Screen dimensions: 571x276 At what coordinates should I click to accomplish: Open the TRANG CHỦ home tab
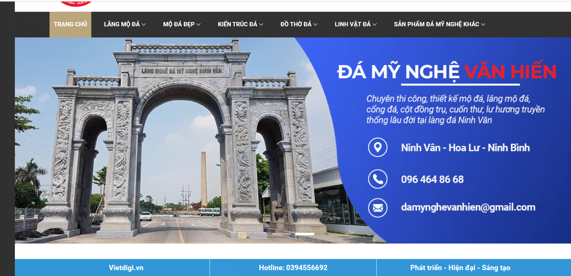pyautogui.click(x=70, y=24)
